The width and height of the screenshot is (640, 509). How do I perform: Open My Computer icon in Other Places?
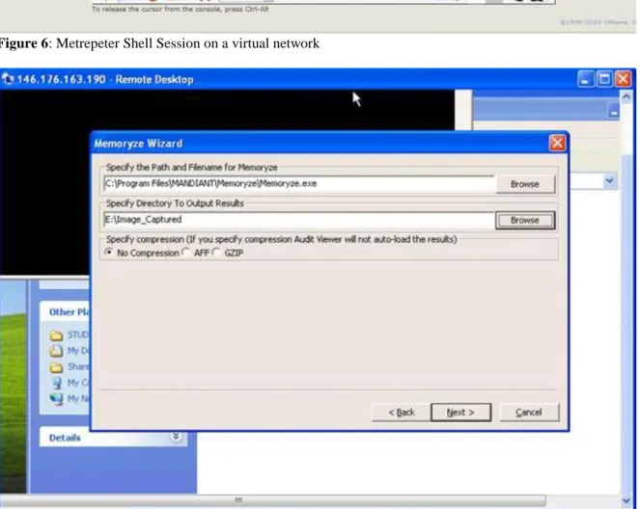pos(56,383)
